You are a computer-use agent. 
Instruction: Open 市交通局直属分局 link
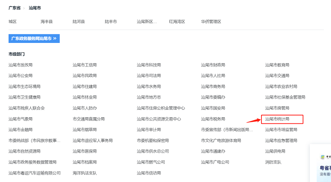(x=89, y=119)
